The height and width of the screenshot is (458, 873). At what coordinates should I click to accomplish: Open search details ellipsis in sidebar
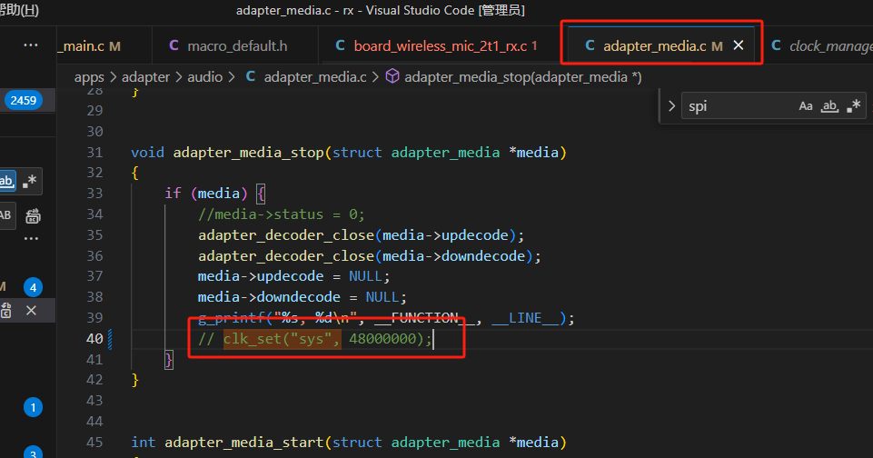click(x=31, y=238)
